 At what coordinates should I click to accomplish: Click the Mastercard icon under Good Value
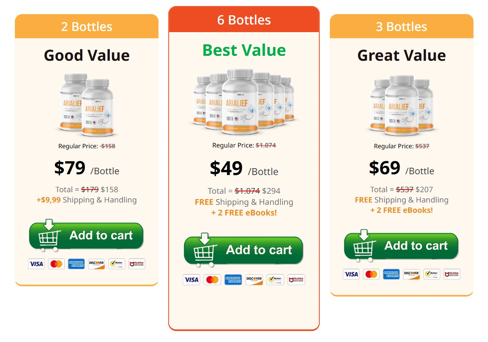tap(56, 264)
